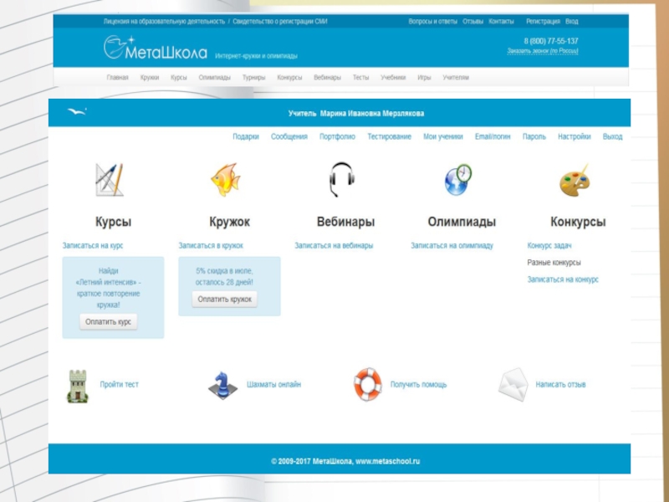Click the Разные конкурсы text
Screen dimensions: 669x502
[554, 263]
